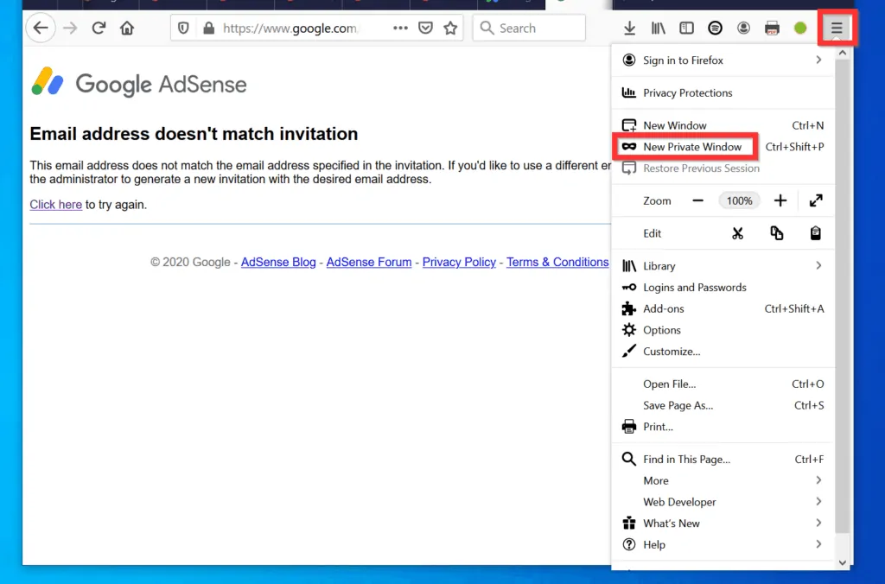Click the Library toolbar icon

click(658, 28)
